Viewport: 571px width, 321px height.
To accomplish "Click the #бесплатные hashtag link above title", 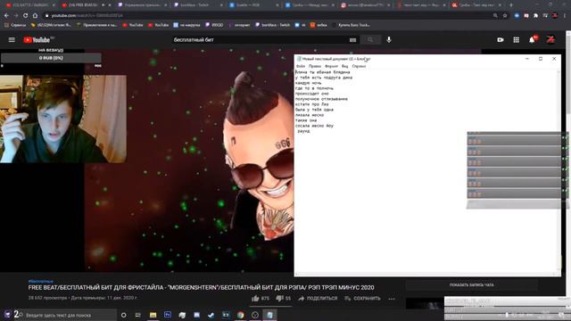I will pyautogui.click(x=41, y=282).
